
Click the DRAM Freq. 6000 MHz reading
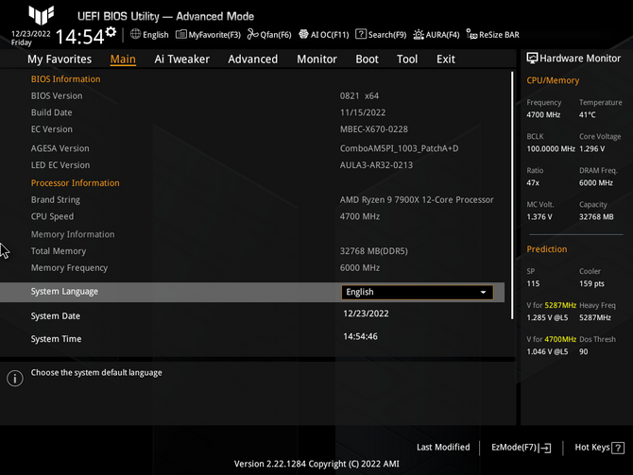coord(596,183)
